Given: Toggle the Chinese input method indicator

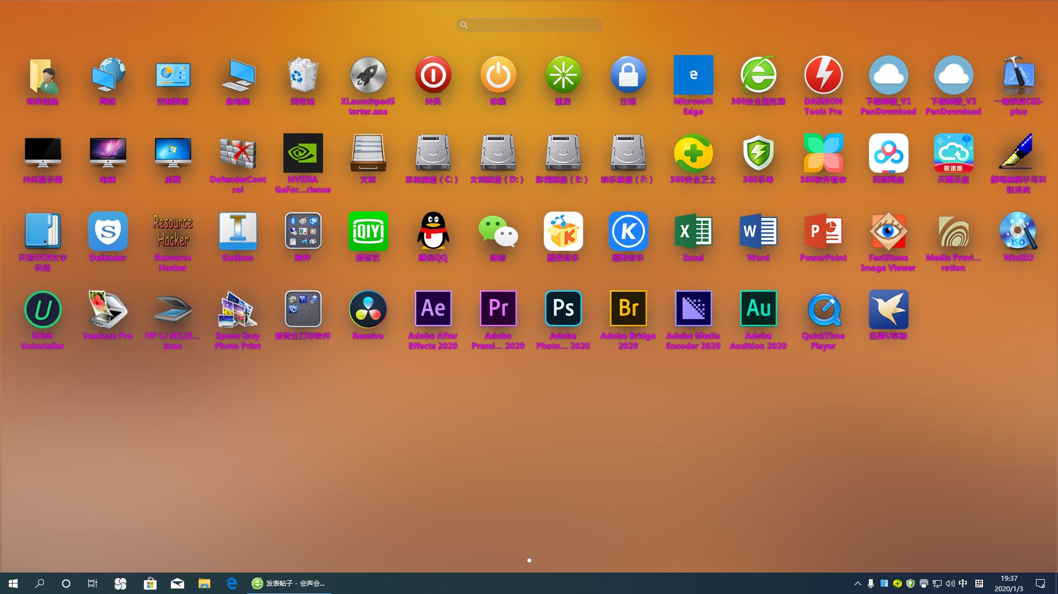Looking at the screenshot, I should pos(963,584).
